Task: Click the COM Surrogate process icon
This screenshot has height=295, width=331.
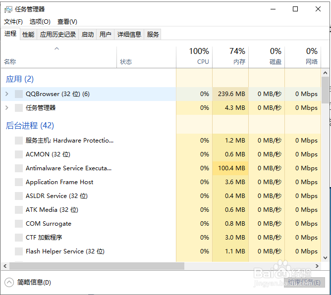Action: pyautogui.click(x=19, y=224)
